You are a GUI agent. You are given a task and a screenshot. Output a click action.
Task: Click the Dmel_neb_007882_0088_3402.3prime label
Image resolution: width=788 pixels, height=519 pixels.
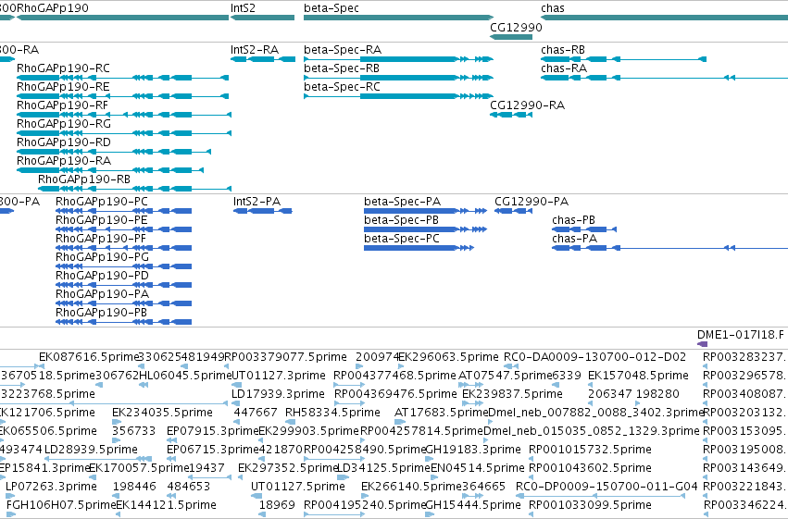click(595, 413)
